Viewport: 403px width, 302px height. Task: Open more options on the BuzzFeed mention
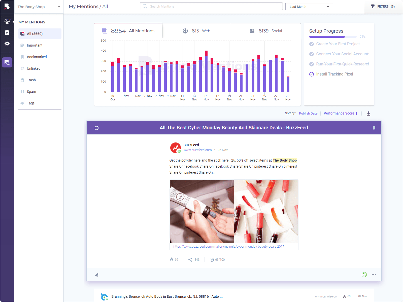pos(374,275)
